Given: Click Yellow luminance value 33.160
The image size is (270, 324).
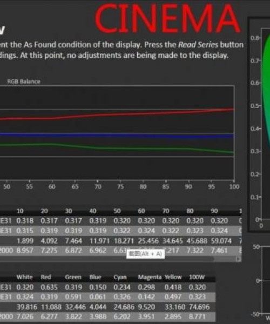Looking at the screenshot, I should click(x=175, y=307).
